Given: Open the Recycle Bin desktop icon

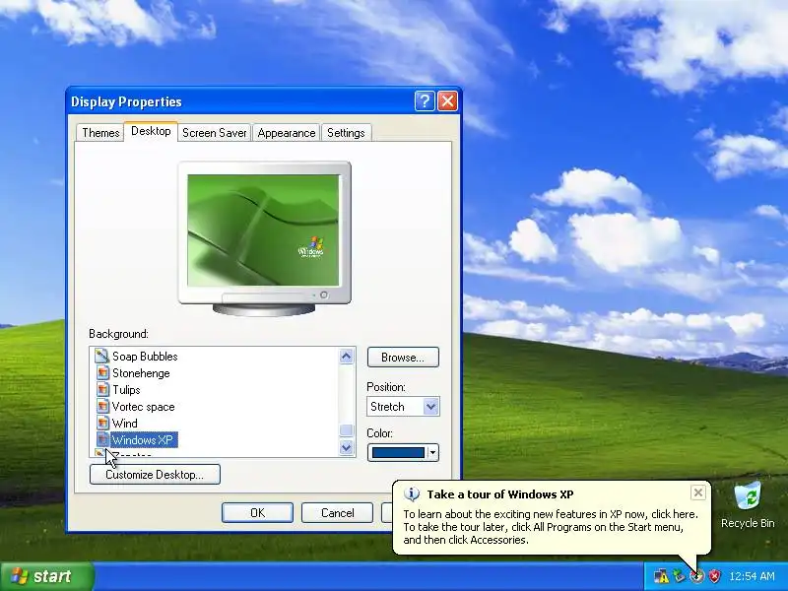Looking at the screenshot, I should click(x=748, y=505).
